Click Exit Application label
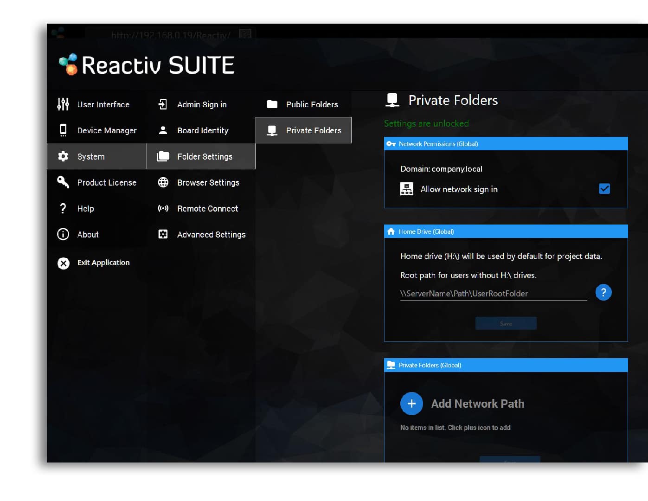Viewport: 648px width, 501px height. pyautogui.click(x=103, y=263)
